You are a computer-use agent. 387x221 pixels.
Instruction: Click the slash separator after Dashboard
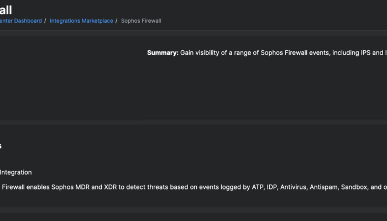coord(45,20)
